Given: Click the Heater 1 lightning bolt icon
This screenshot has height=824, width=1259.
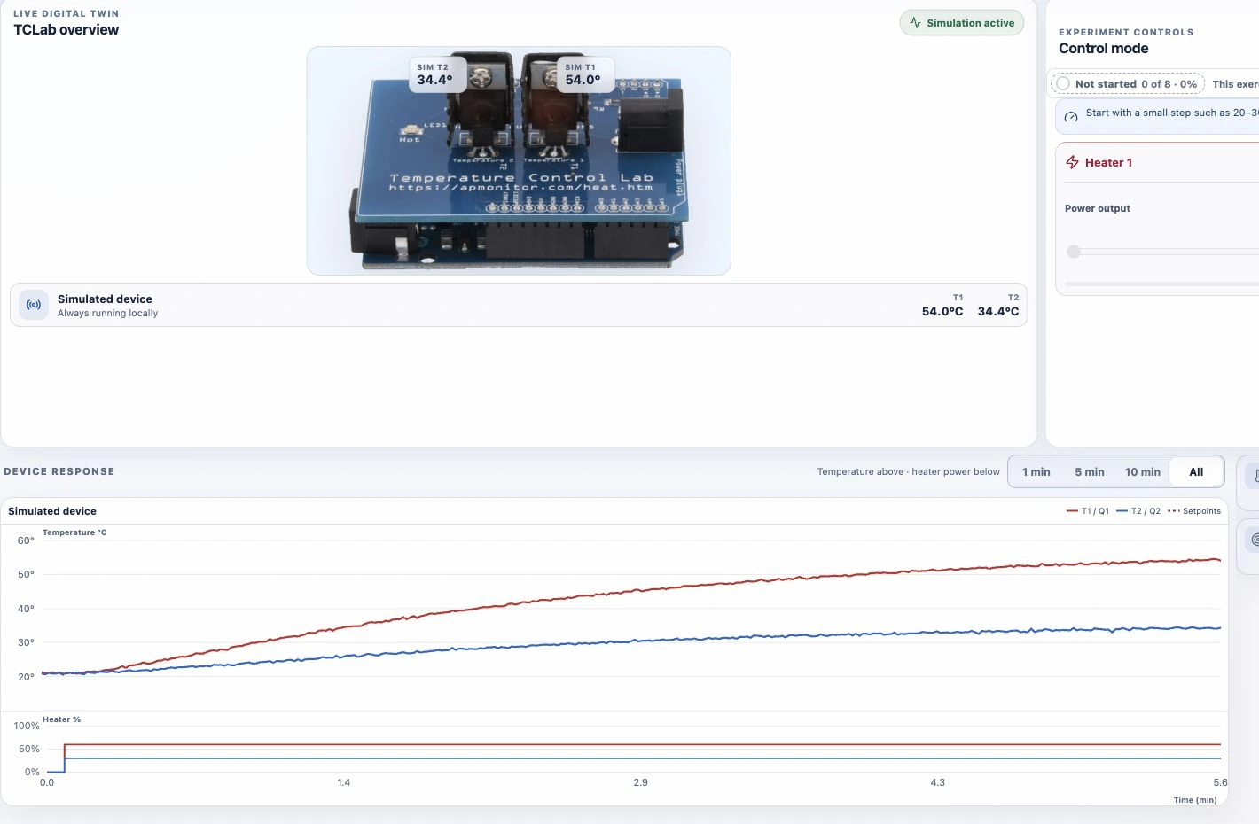Looking at the screenshot, I should [1072, 162].
